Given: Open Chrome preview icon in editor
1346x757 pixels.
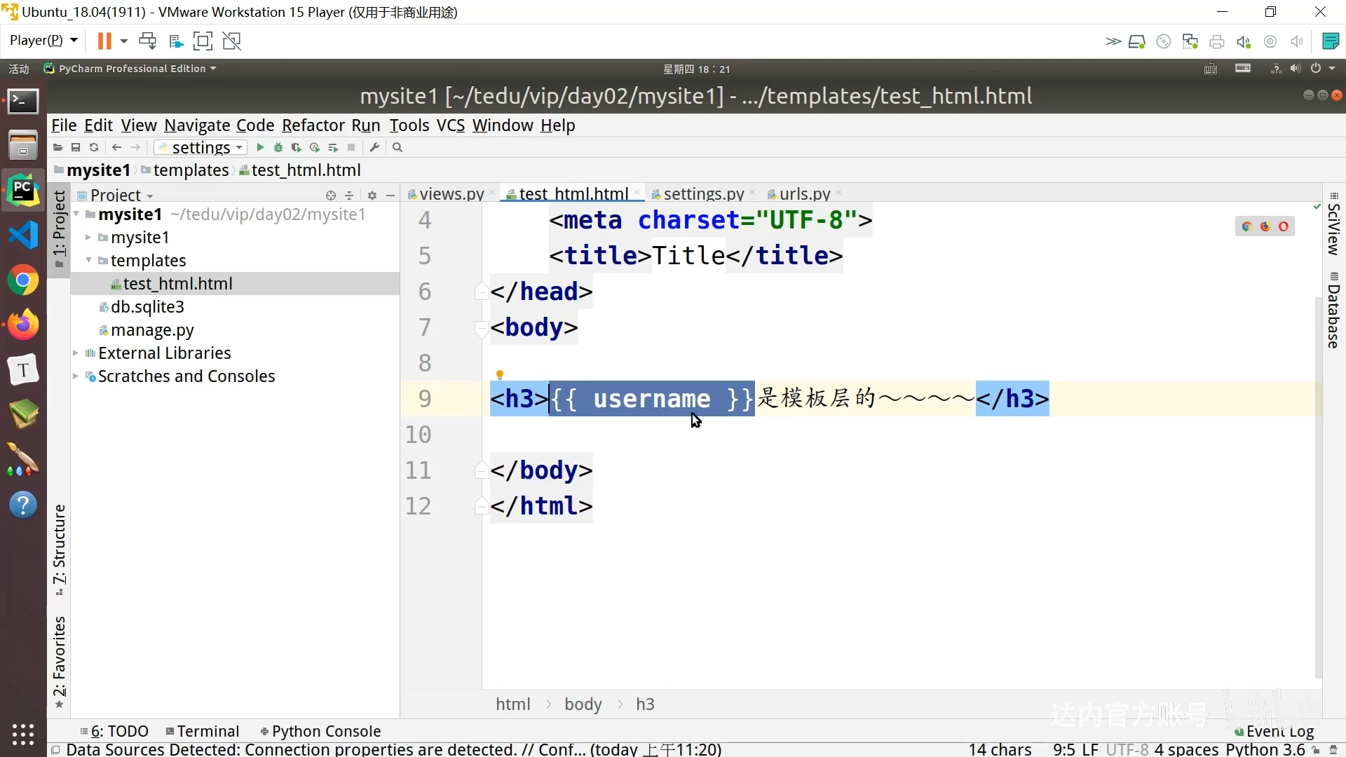Looking at the screenshot, I should click(1246, 226).
